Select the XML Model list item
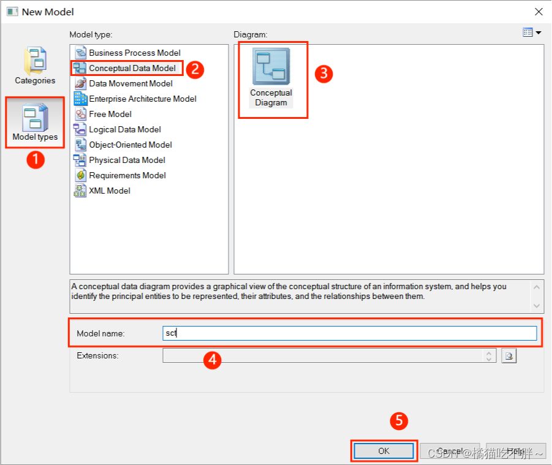The image size is (552, 465). click(109, 191)
